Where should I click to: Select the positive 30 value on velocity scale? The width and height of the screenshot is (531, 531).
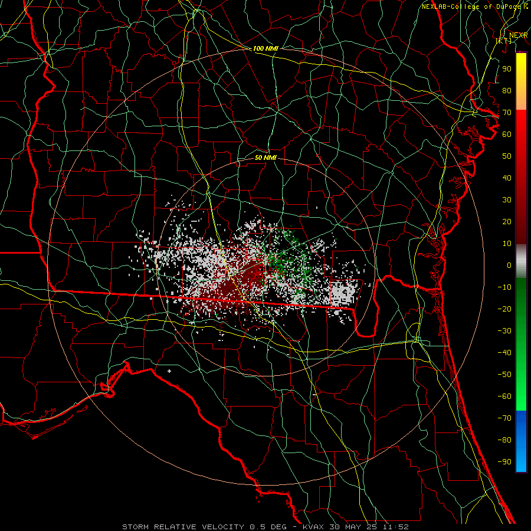pyautogui.click(x=507, y=200)
